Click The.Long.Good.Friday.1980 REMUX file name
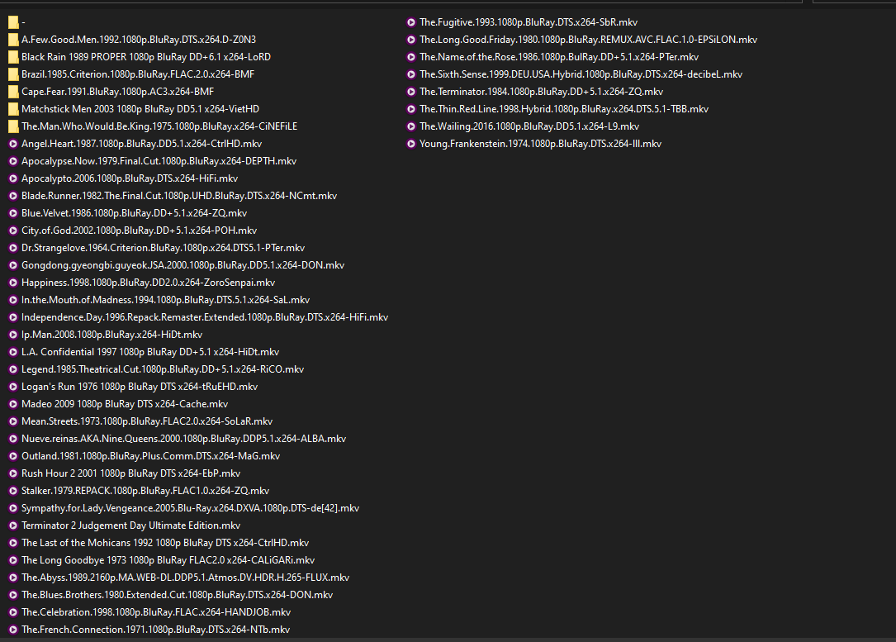 pyautogui.click(x=589, y=40)
